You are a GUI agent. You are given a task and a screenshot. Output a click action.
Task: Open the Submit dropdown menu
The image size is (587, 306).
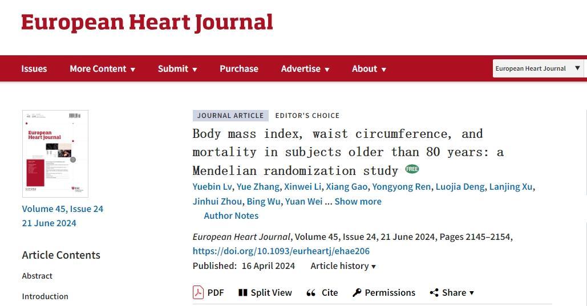177,68
